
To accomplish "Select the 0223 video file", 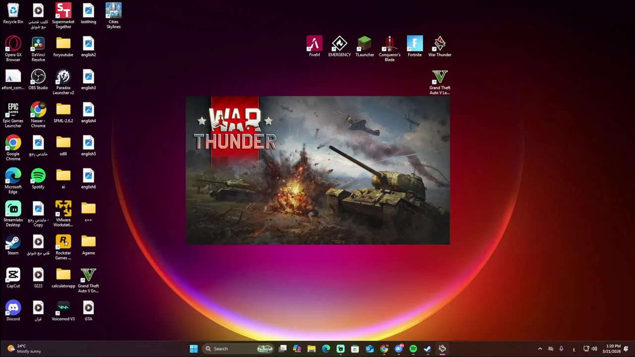I will (x=38, y=278).
